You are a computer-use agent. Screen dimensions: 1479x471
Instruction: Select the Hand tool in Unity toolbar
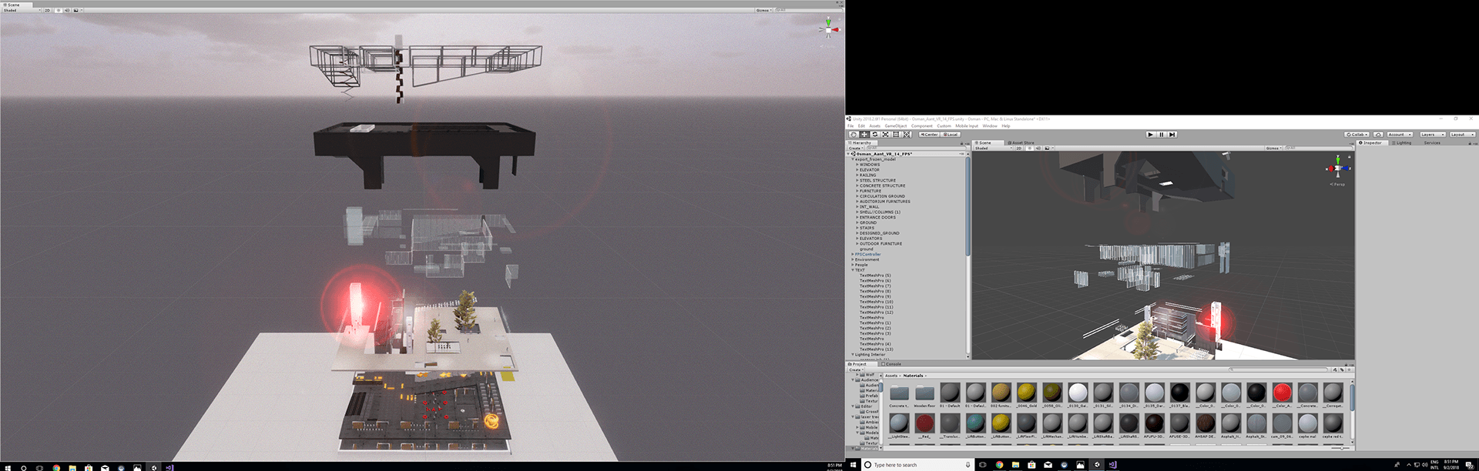(854, 135)
